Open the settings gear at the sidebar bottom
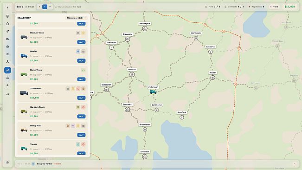Image resolution: width=302 pixels, height=170 pixels. coord(7,163)
